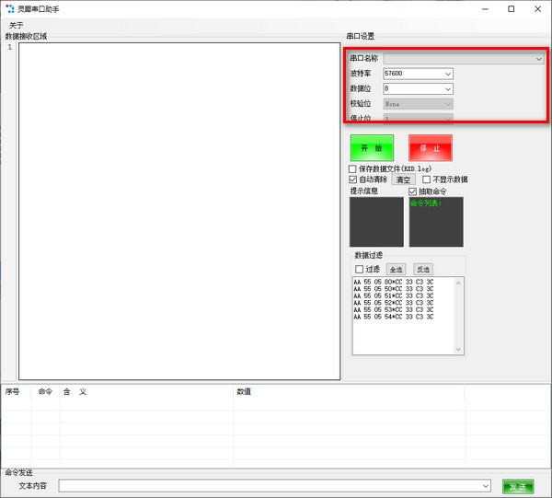Screen dimensions: 552x498
Task: Open the 串口名称 dropdown
Action: point(464,59)
